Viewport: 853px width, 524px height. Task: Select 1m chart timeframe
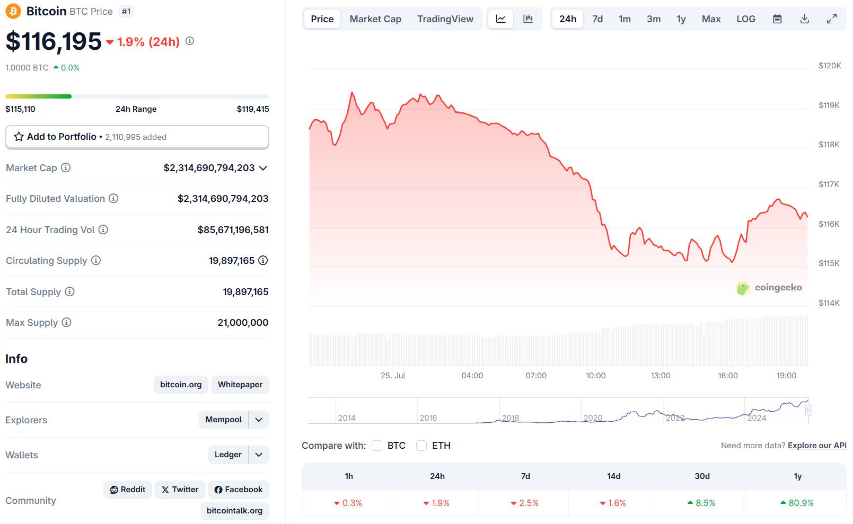click(625, 19)
